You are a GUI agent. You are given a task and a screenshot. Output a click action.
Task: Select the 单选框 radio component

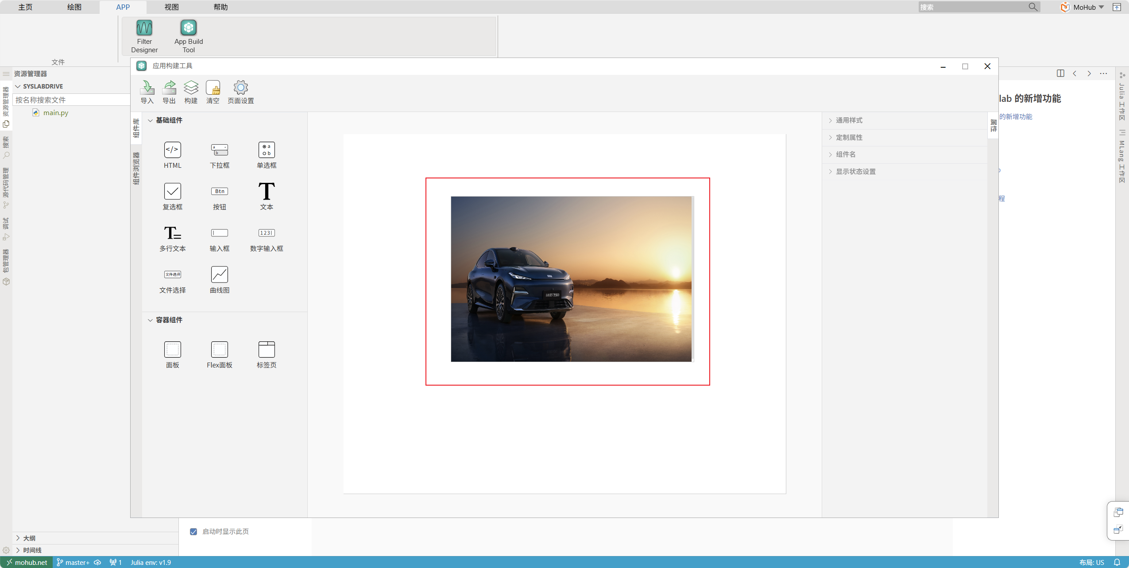coord(267,155)
